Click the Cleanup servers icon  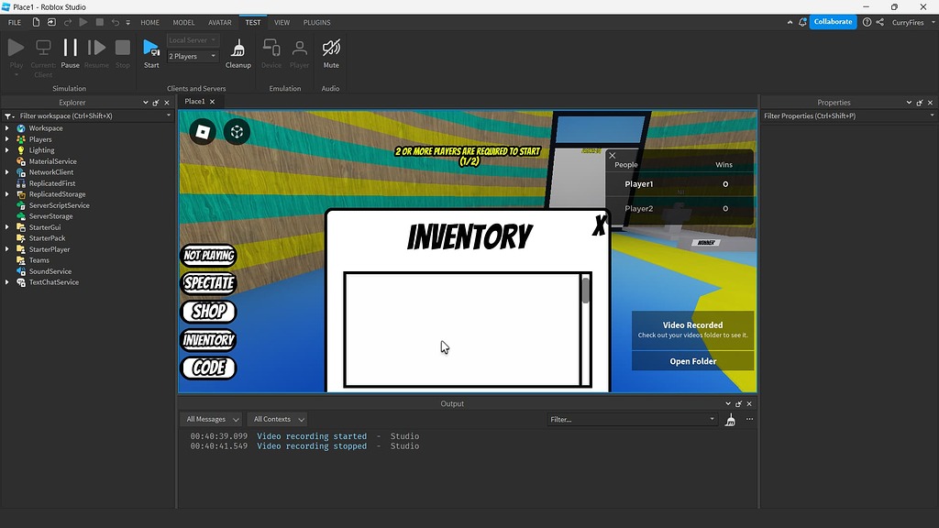tap(238, 50)
